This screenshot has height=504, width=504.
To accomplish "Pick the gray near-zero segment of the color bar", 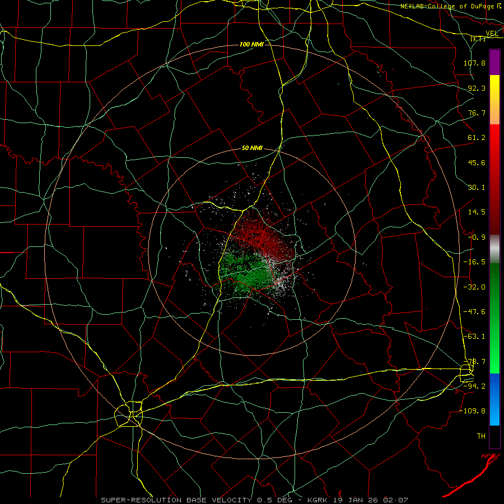I will click(x=494, y=249).
